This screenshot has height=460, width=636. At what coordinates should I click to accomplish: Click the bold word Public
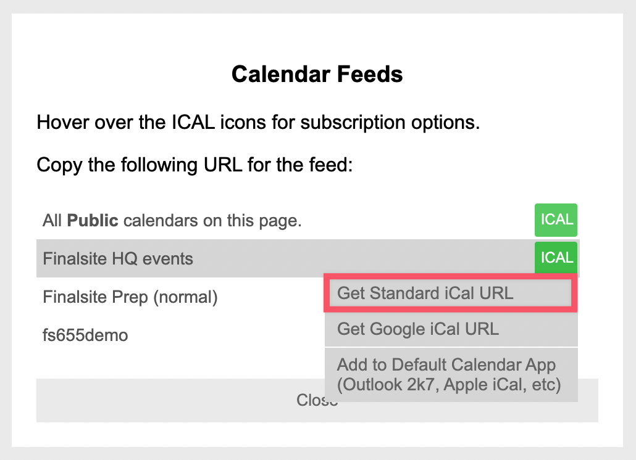[93, 220]
